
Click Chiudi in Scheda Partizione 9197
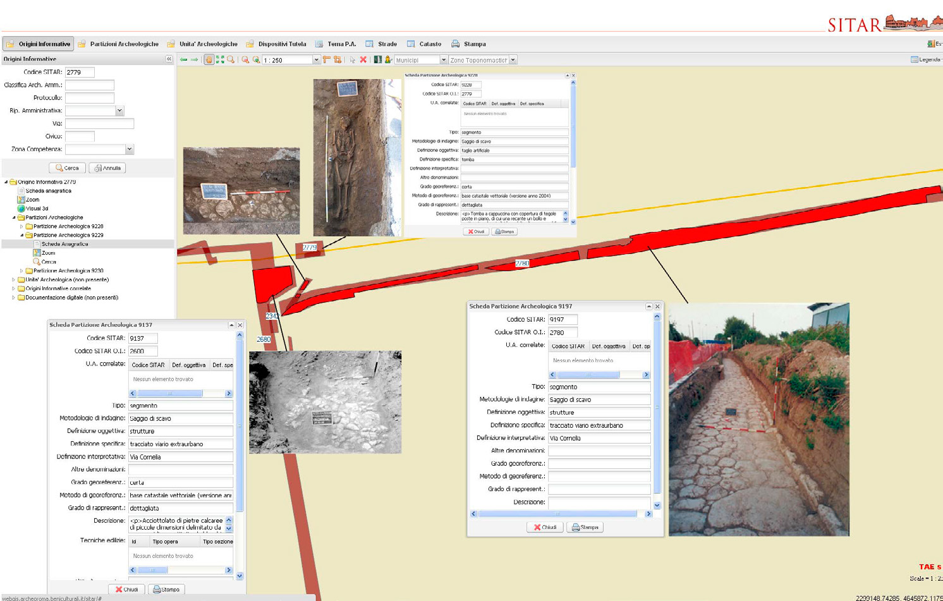click(545, 527)
